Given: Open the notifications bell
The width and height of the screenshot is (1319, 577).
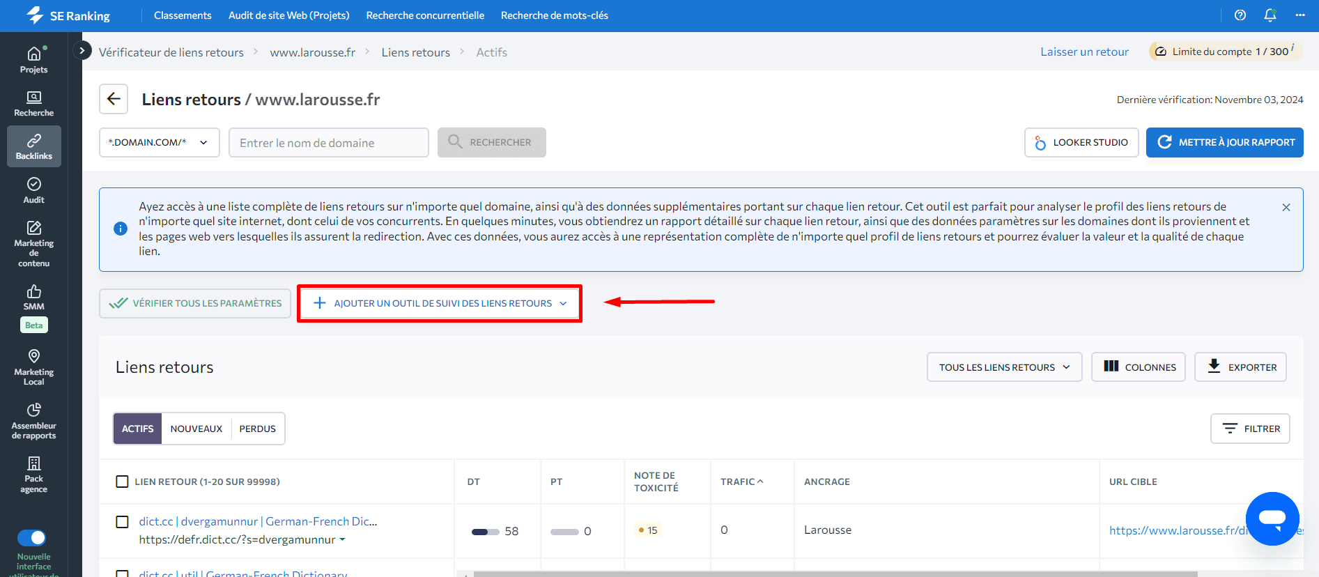Looking at the screenshot, I should 1270,15.
